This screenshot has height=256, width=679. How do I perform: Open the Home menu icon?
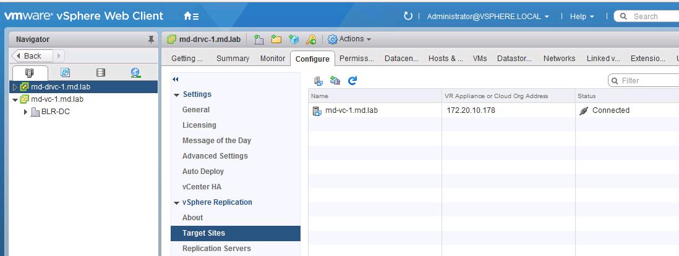191,17
